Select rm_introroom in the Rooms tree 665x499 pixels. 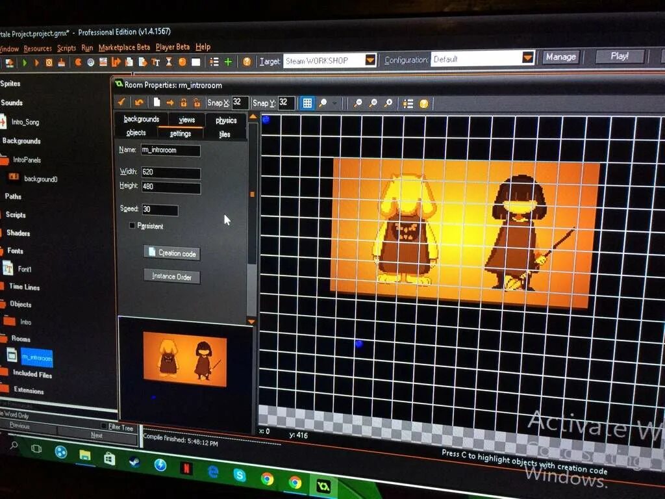[37, 358]
